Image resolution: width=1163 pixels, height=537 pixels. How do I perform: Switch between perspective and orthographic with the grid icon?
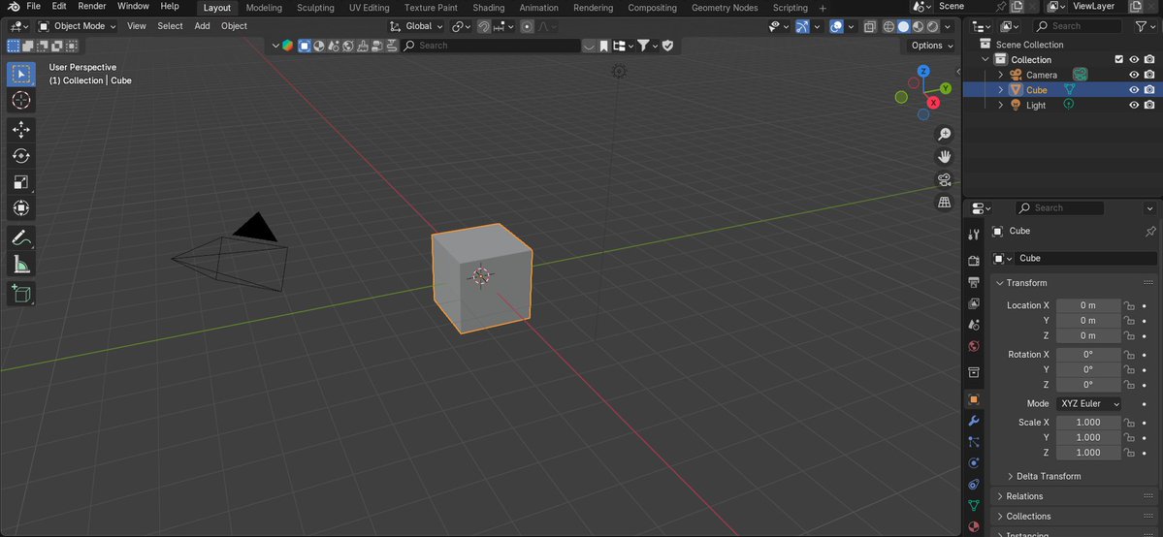[x=944, y=202]
